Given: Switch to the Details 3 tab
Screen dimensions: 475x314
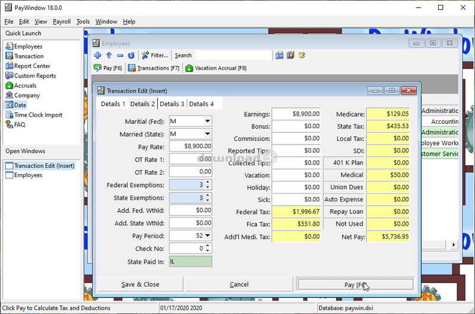Looking at the screenshot, I should tap(172, 104).
